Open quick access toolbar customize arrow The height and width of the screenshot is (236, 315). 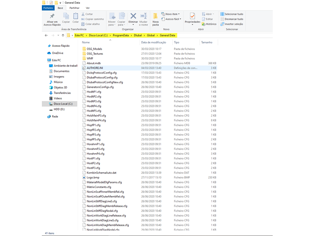60,3
